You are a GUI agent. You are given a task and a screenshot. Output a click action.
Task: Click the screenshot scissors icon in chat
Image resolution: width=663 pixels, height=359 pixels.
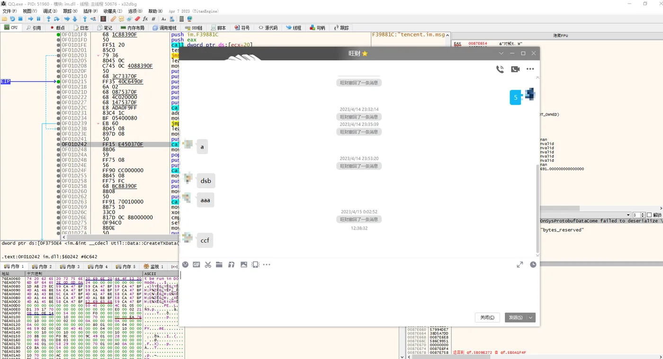(208, 264)
